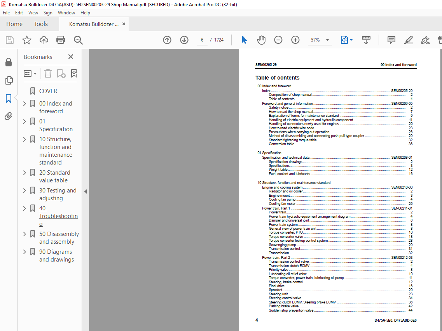Delete the selected bookmark

48,73
